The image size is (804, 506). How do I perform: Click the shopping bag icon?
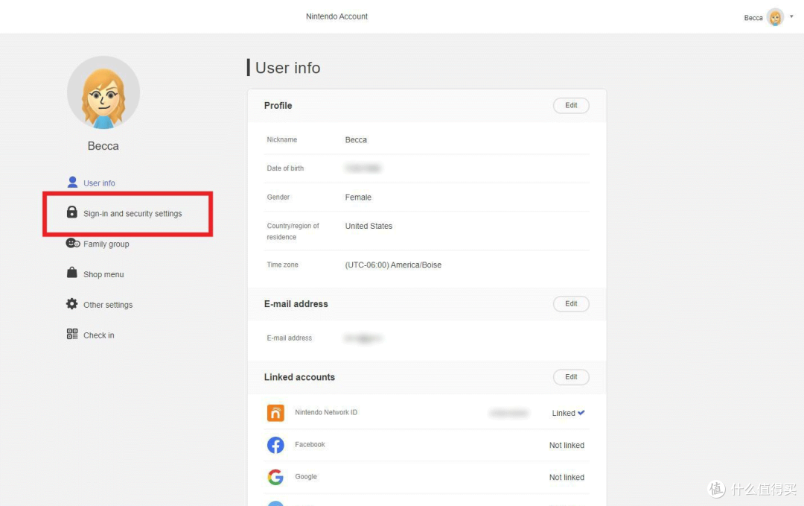click(71, 273)
